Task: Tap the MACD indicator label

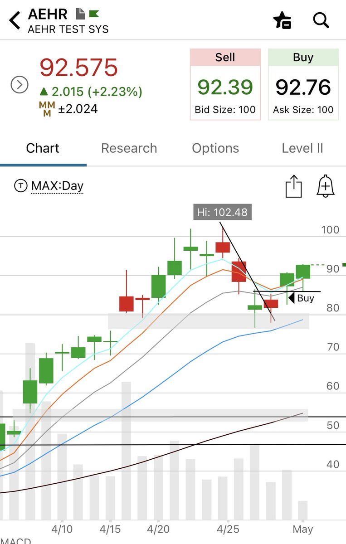Action: coord(15,541)
